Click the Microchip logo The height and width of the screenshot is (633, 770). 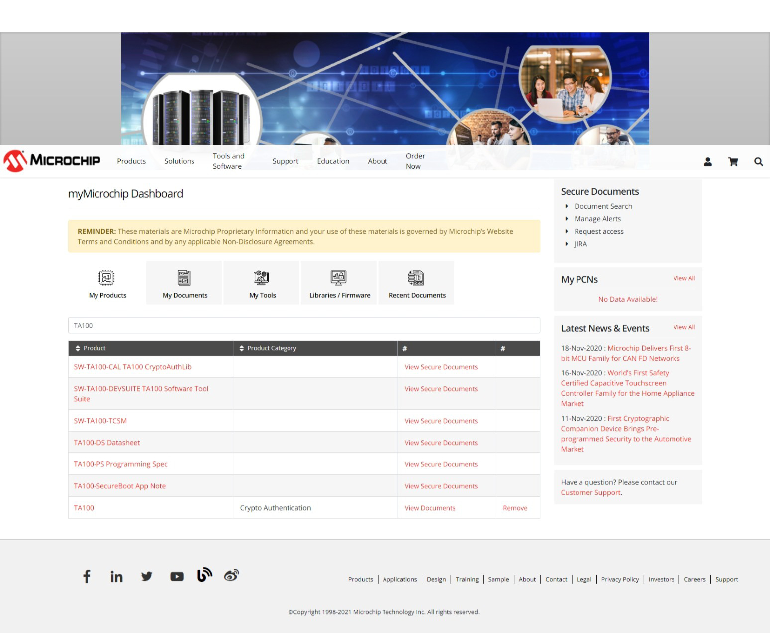pos(52,161)
